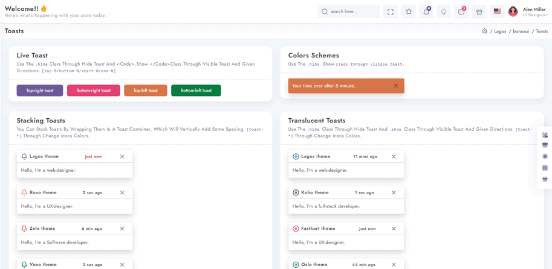Open the top icon in right floating sidebar
This screenshot has width=552, height=269.
[545, 134]
